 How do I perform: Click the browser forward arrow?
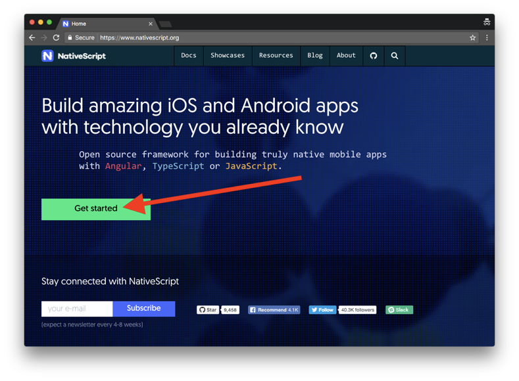click(x=44, y=37)
